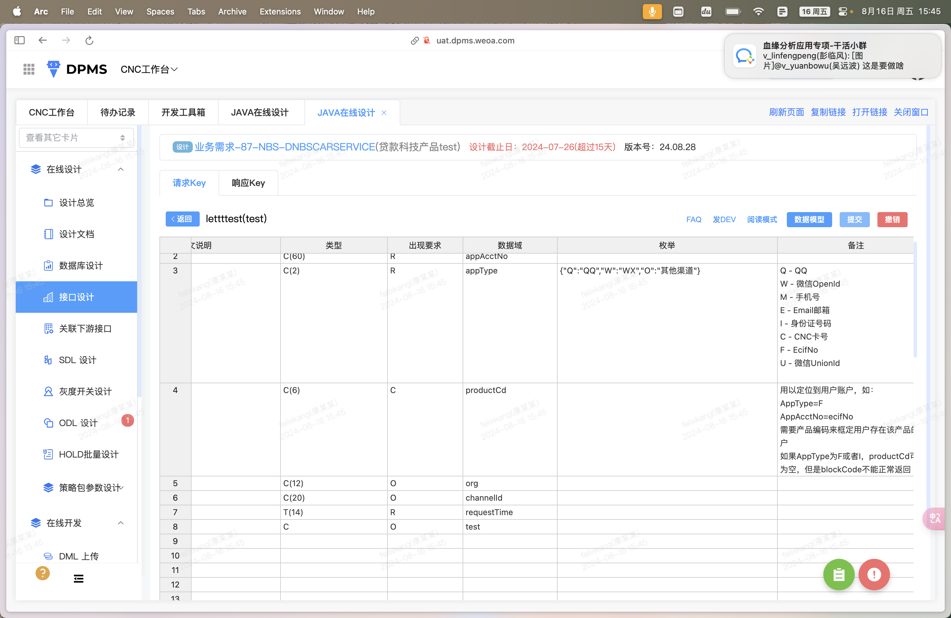Click the ODL 设计 red badge 1

click(x=127, y=420)
